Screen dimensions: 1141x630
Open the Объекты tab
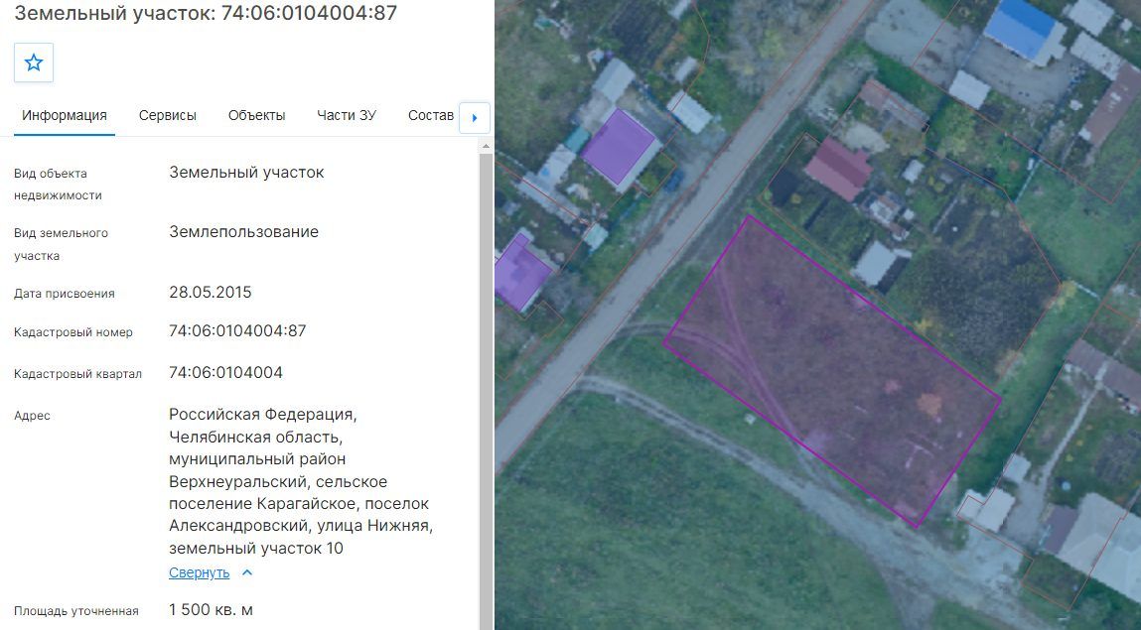[x=256, y=115]
